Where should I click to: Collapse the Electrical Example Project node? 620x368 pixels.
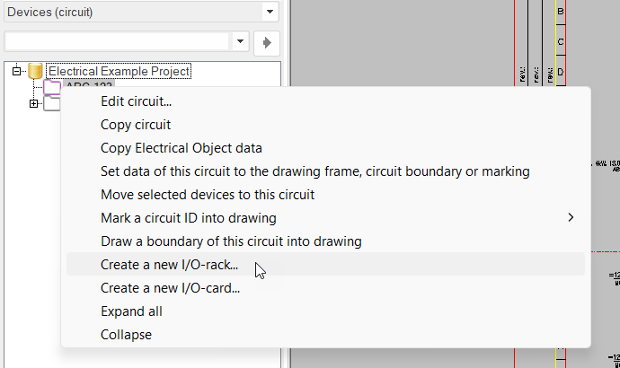pos(16,71)
